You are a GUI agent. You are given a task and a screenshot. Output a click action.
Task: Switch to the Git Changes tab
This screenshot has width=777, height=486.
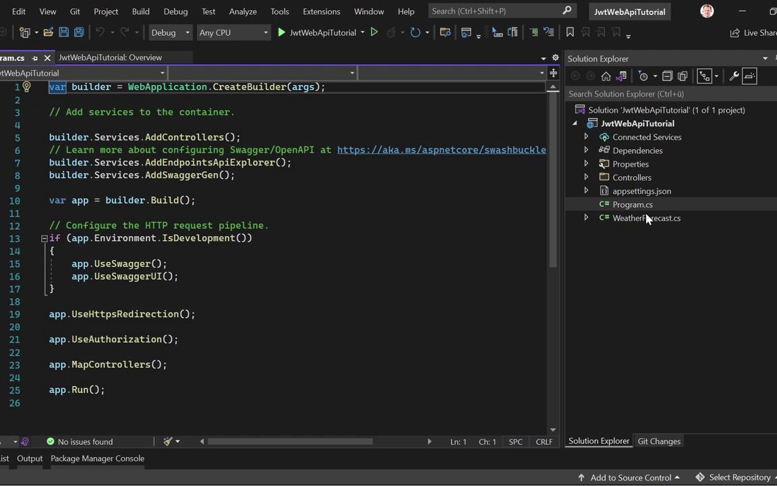point(659,441)
